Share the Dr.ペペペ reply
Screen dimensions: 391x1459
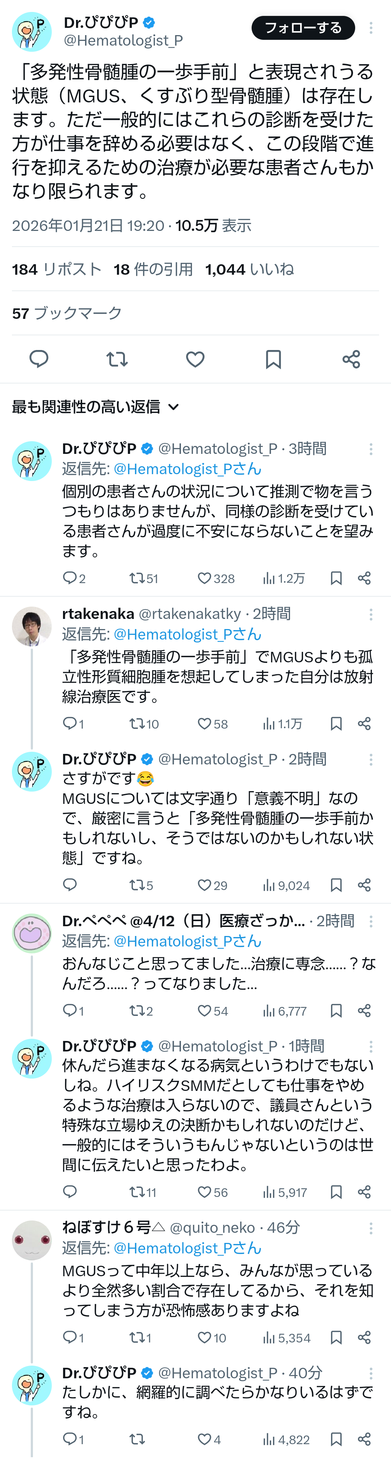(364, 1011)
